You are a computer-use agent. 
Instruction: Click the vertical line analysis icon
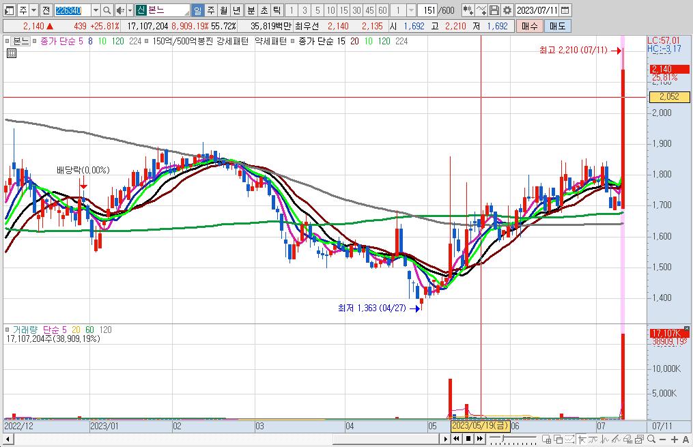(605, 439)
